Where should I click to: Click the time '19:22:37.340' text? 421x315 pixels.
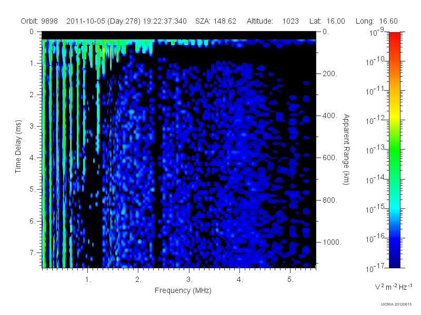click(165, 21)
